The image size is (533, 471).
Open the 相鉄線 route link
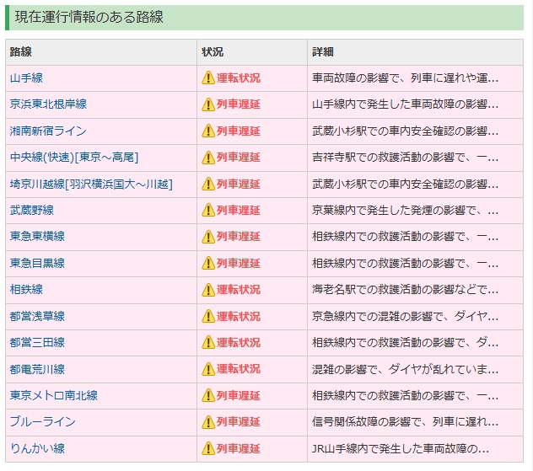26,290
